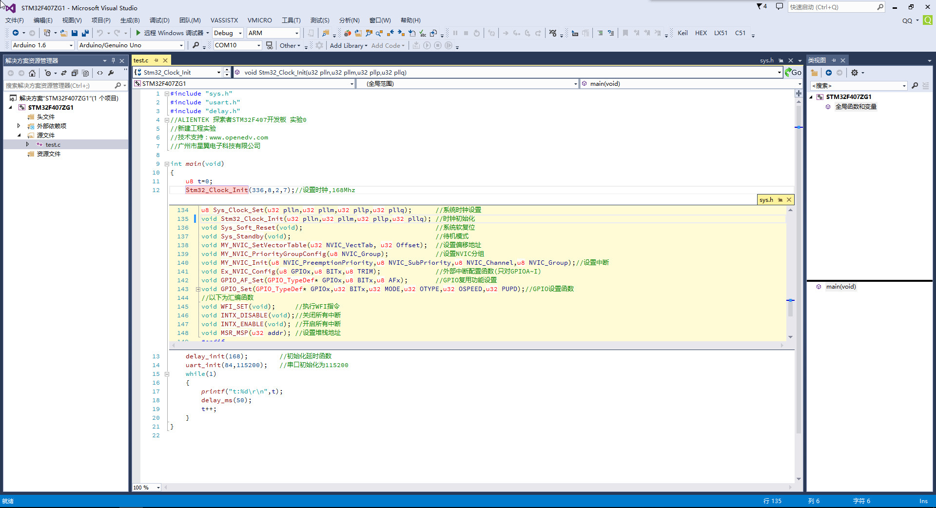
Task: Close the sys.h peek definition window
Action: tap(789, 199)
